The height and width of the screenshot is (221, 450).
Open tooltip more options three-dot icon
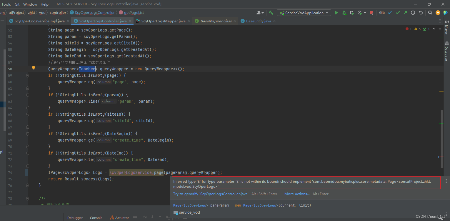[446, 181]
